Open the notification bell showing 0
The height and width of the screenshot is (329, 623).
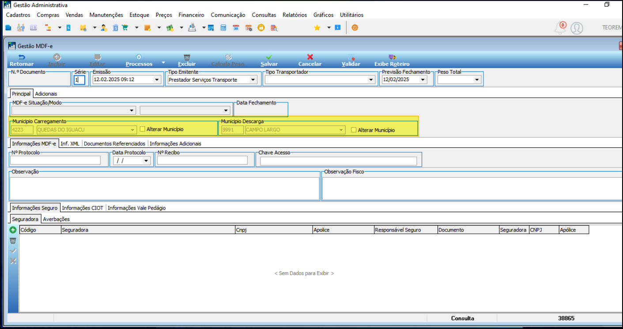click(x=560, y=28)
